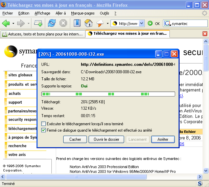
Task: Close the download dialog with red X
Action: 174,54
